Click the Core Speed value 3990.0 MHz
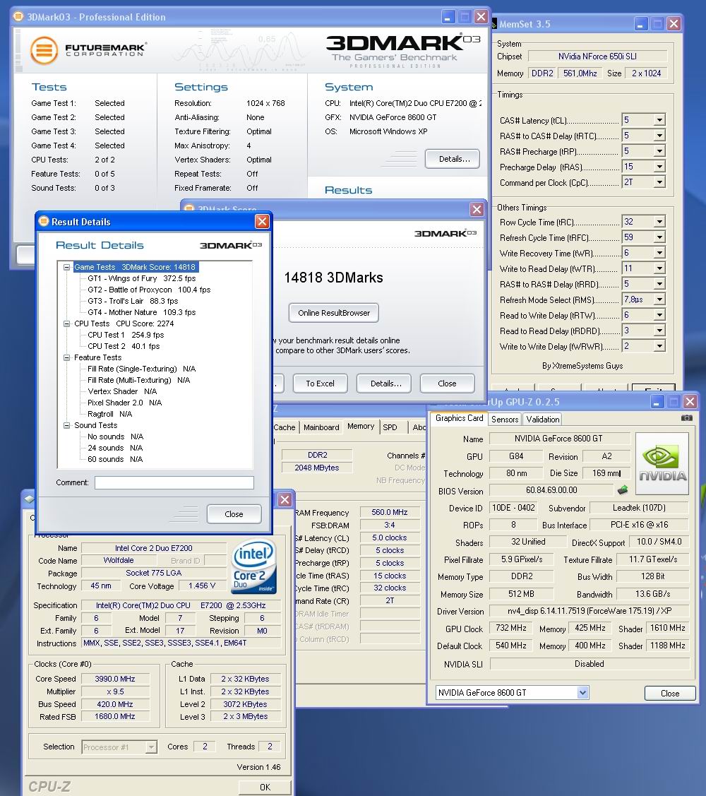 tap(114, 679)
